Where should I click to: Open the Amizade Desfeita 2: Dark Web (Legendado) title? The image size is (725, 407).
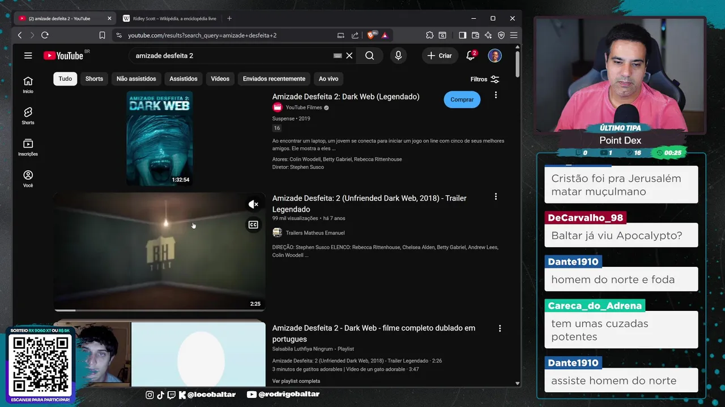346,97
